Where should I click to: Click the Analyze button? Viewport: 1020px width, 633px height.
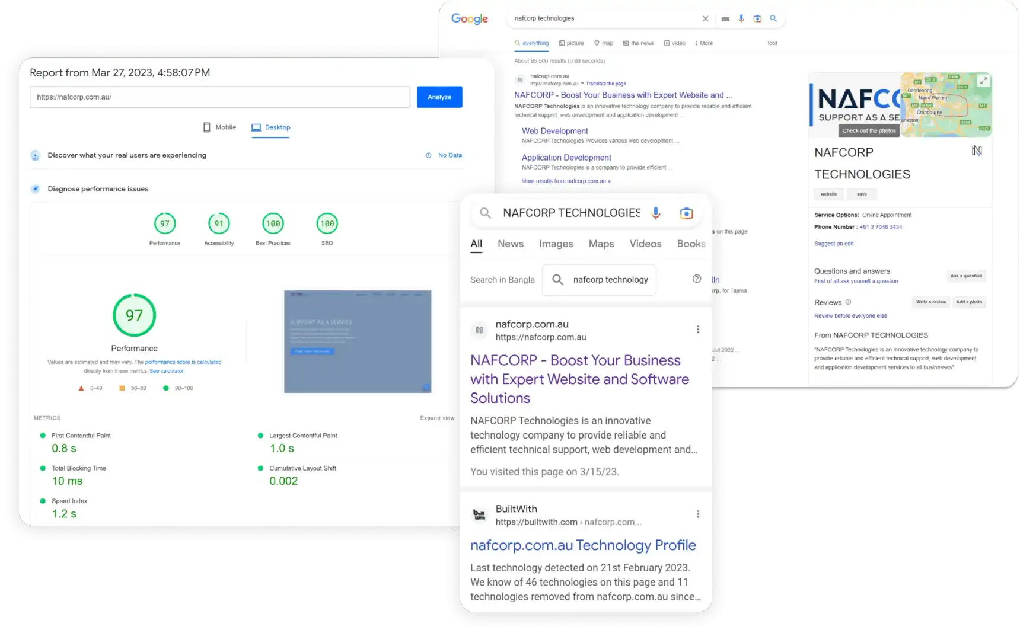click(x=439, y=97)
